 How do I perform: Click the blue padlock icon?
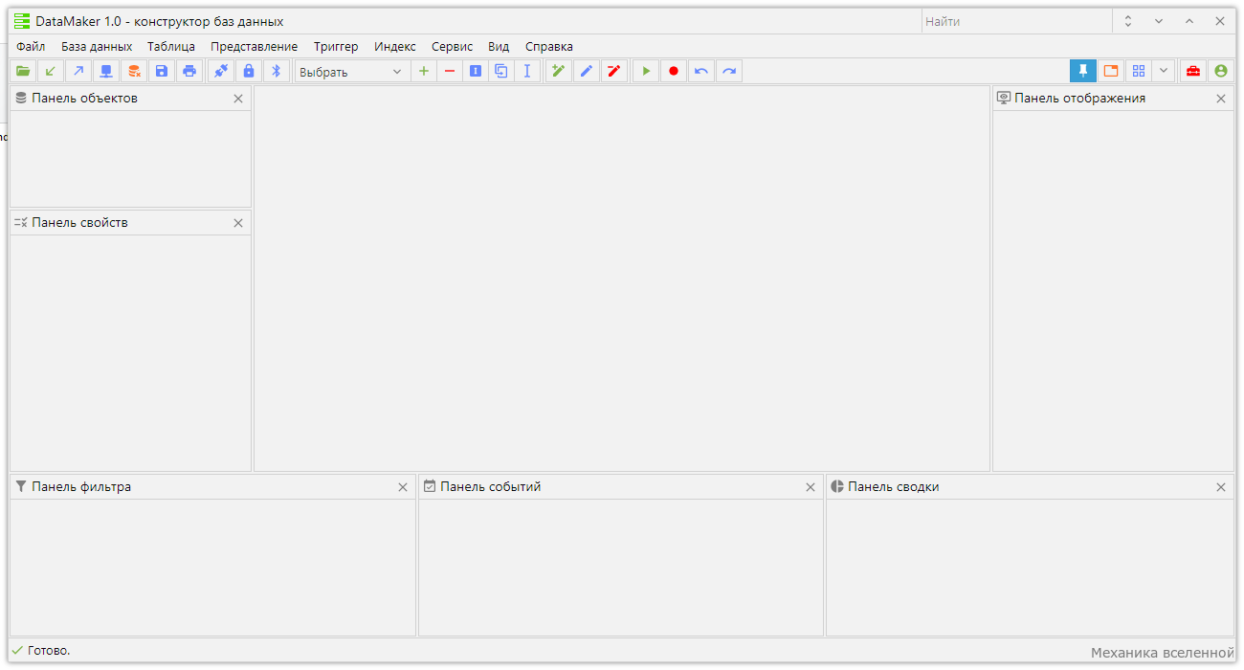click(249, 71)
